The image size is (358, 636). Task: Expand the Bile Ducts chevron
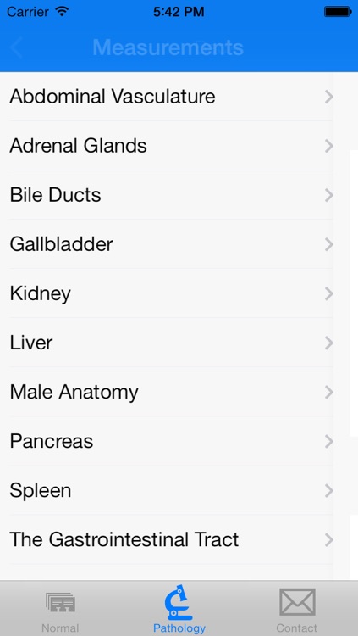[x=329, y=195]
